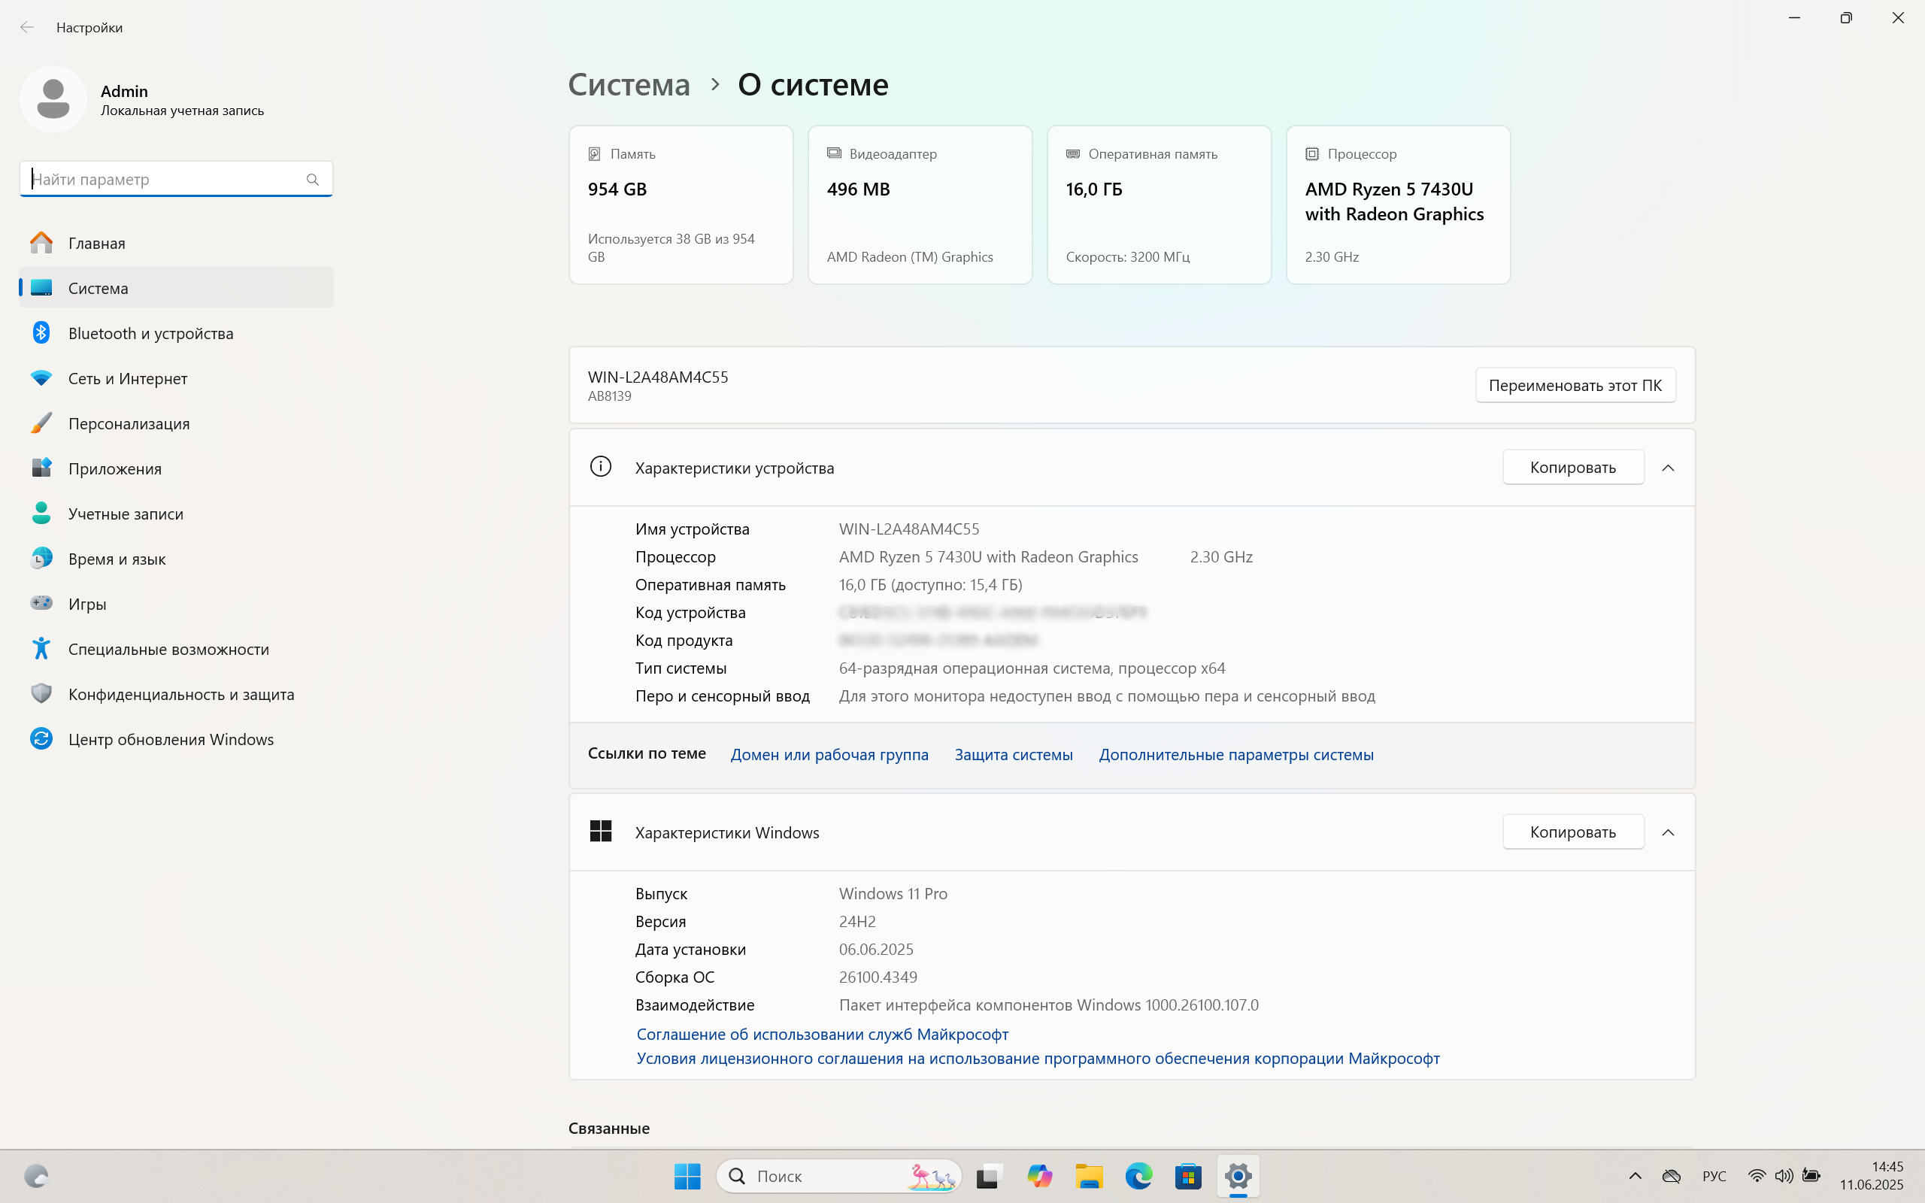Go to Учетные записи section

click(x=126, y=514)
